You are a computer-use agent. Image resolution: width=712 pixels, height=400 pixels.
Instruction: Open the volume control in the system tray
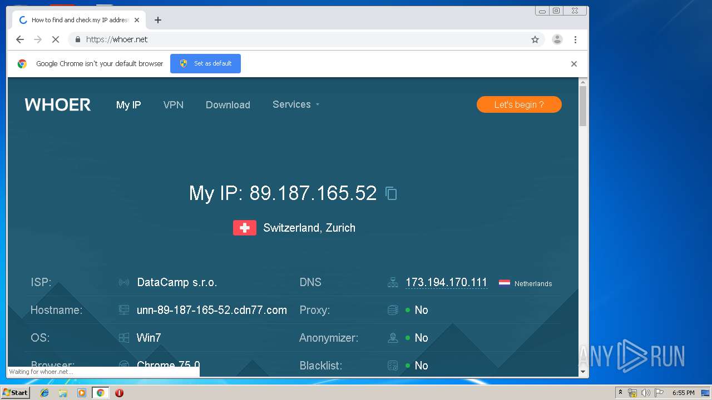(646, 393)
